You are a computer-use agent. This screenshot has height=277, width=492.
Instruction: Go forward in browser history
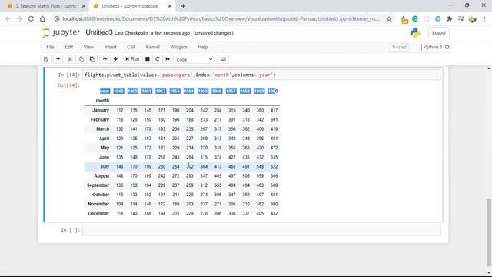(19, 19)
